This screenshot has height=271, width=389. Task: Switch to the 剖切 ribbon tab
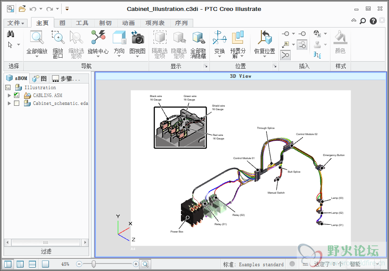(105, 23)
